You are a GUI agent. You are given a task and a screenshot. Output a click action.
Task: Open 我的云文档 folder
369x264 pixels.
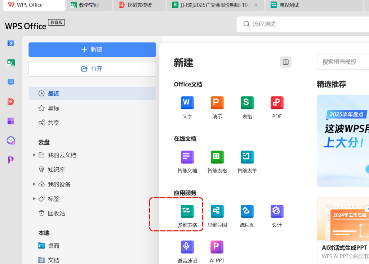click(x=62, y=155)
